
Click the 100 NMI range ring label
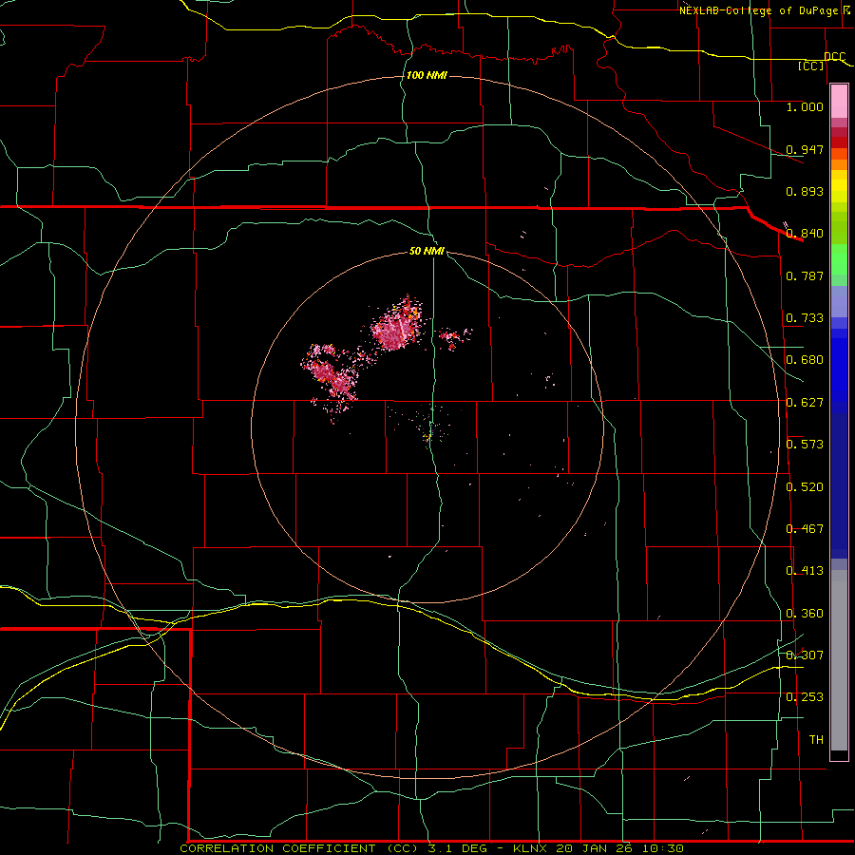pos(427,75)
